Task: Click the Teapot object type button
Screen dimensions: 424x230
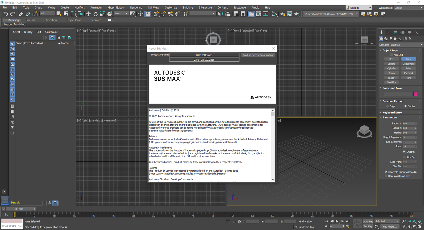Action: pyautogui.click(x=391, y=78)
